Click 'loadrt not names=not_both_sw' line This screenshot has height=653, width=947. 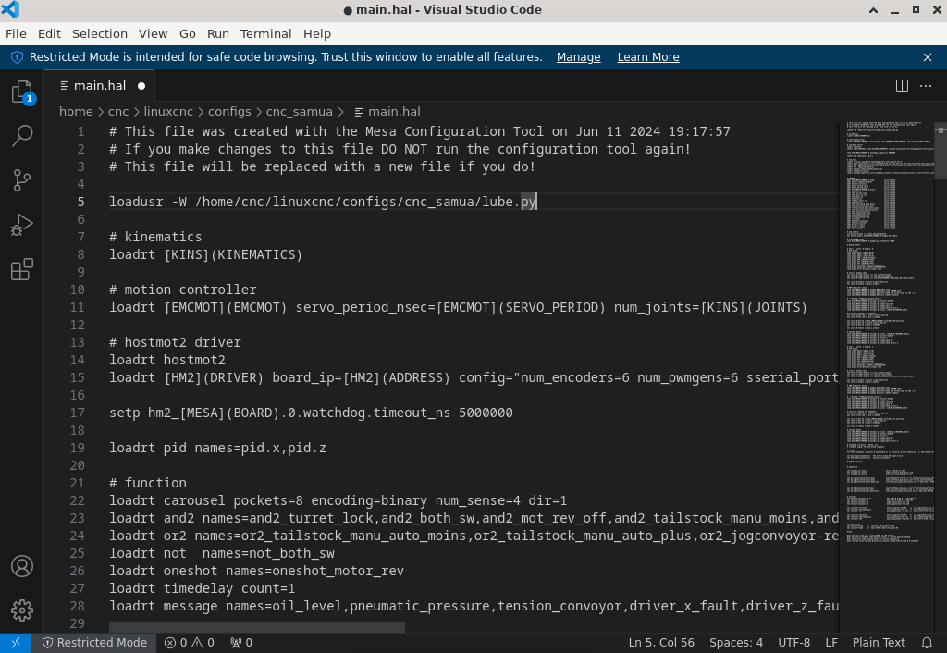[x=222, y=553]
